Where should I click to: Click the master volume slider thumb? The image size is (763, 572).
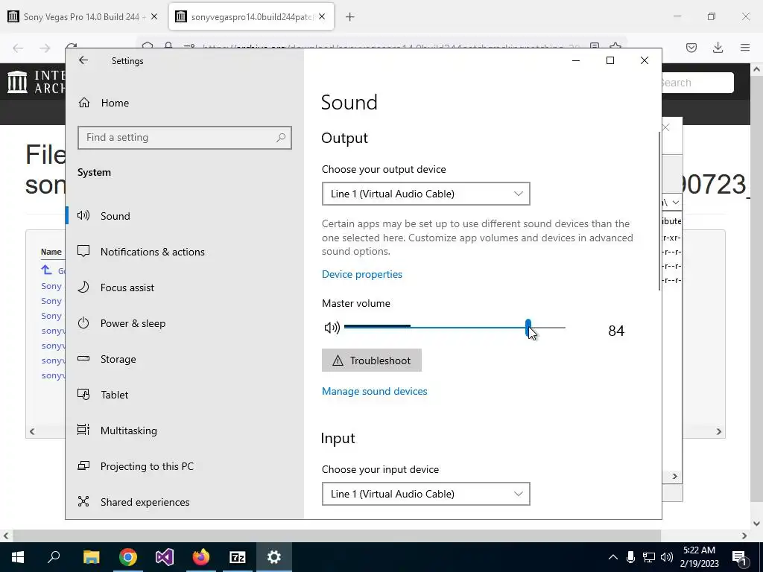[528, 328]
